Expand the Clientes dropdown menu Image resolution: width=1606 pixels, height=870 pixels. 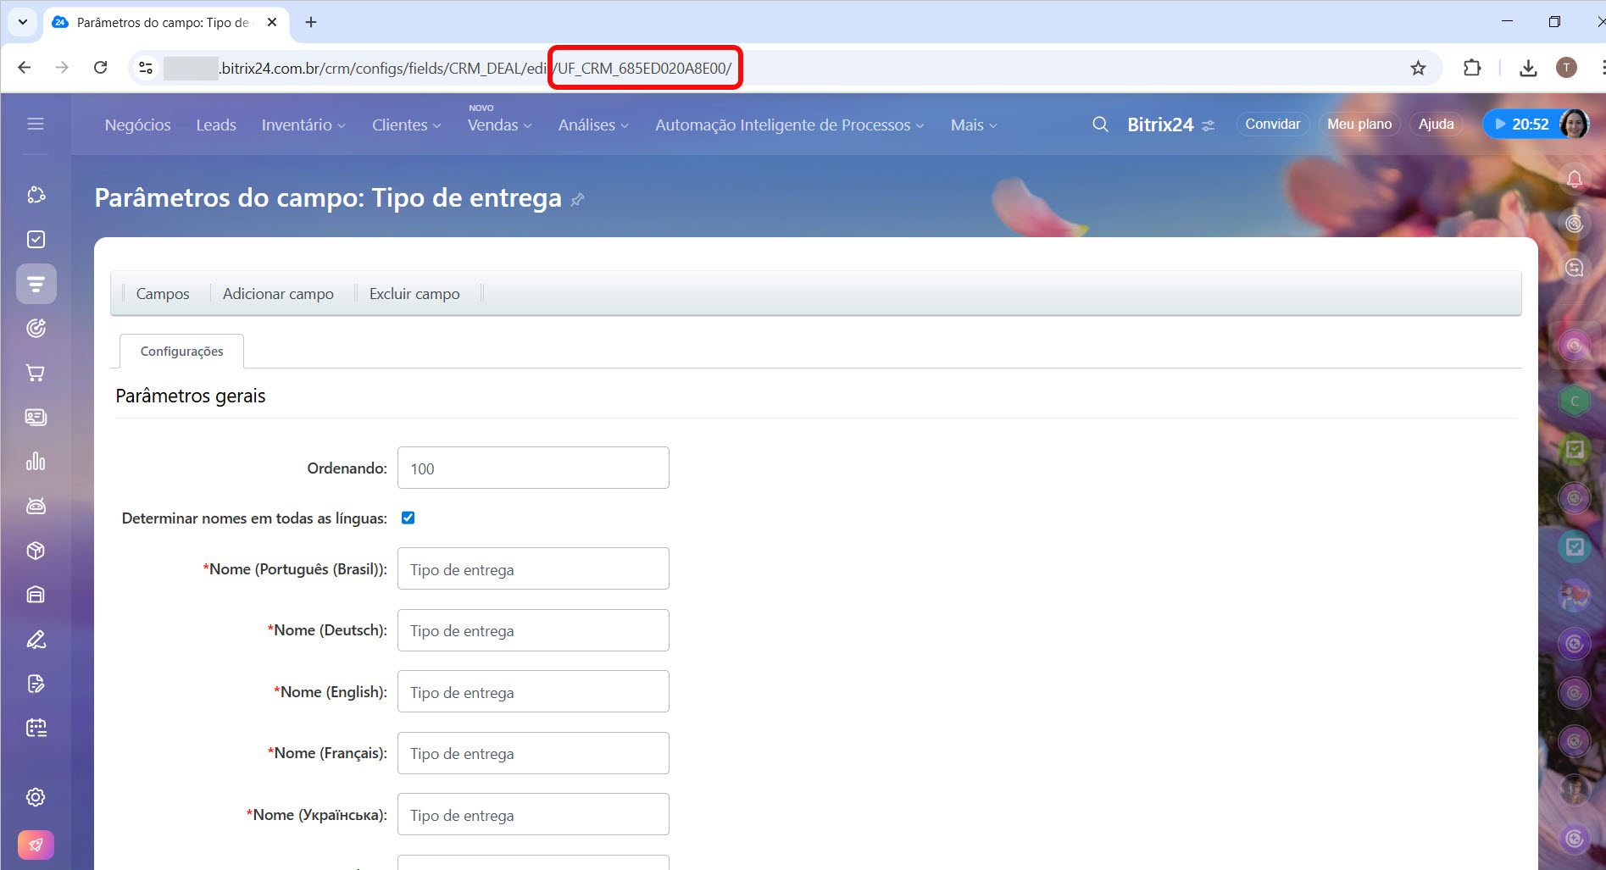click(406, 125)
